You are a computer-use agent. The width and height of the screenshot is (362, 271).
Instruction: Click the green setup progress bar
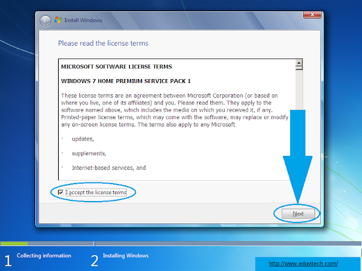pos(14,243)
